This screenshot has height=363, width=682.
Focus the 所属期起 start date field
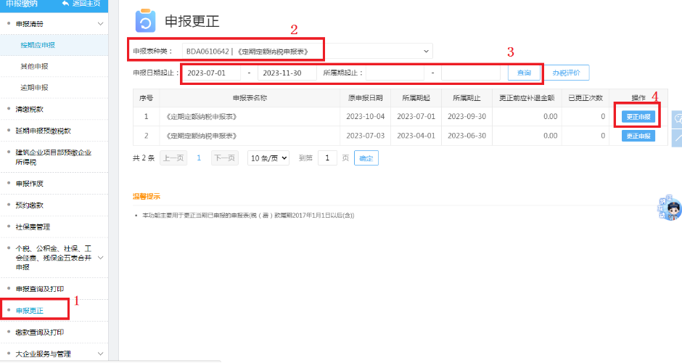click(x=395, y=73)
